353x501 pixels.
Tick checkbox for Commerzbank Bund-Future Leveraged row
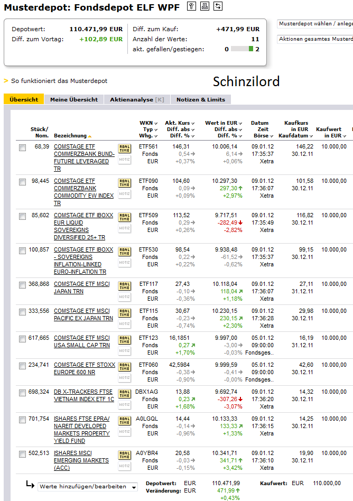tap(22, 147)
